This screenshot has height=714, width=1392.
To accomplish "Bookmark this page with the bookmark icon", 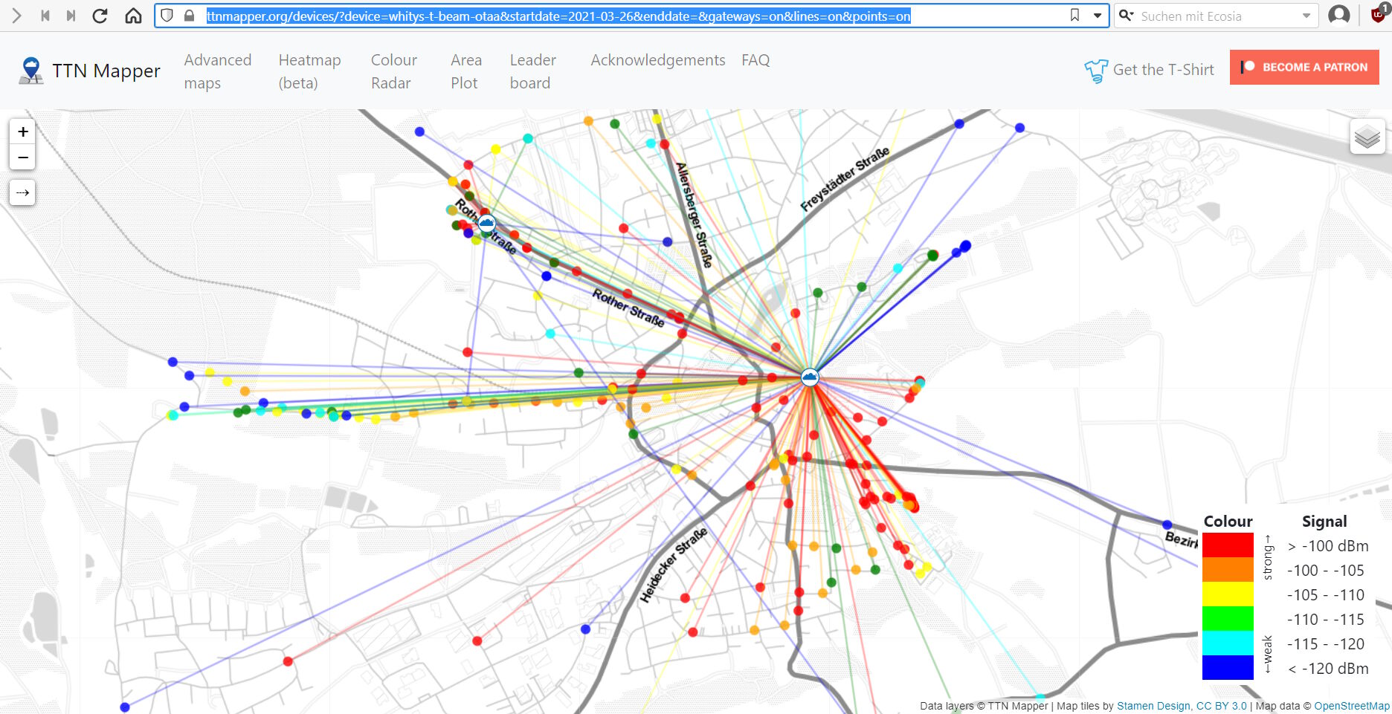I will pyautogui.click(x=1074, y=16).
